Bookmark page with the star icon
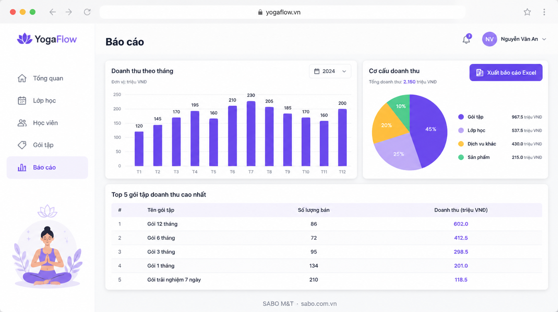Screen dimensions: 558x312 [527, 12]
